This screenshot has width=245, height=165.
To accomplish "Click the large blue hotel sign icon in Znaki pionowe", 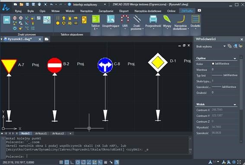I will pos(7,20).
